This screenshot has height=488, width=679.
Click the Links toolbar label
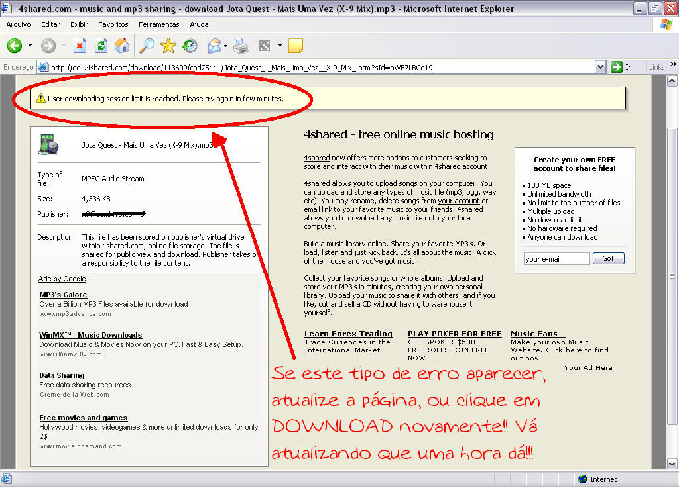(x=656, y=67)
